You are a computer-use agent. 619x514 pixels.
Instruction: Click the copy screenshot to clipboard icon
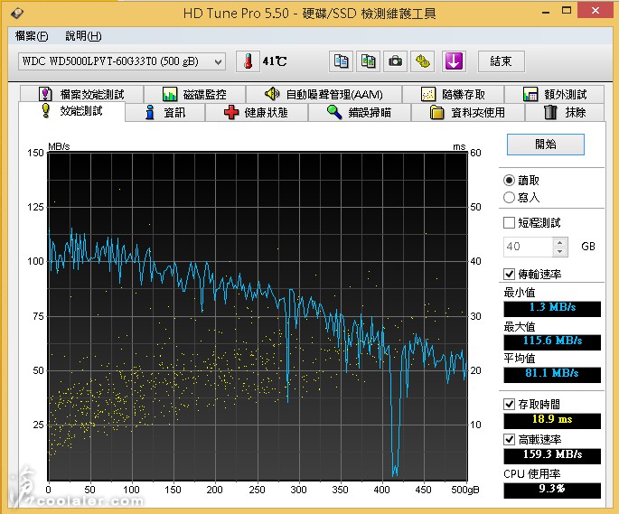pyautogui.click(x=368, y=61)
